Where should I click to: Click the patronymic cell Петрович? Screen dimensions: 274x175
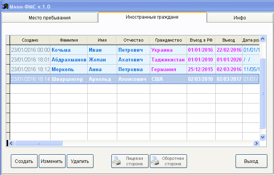point(134,50)
